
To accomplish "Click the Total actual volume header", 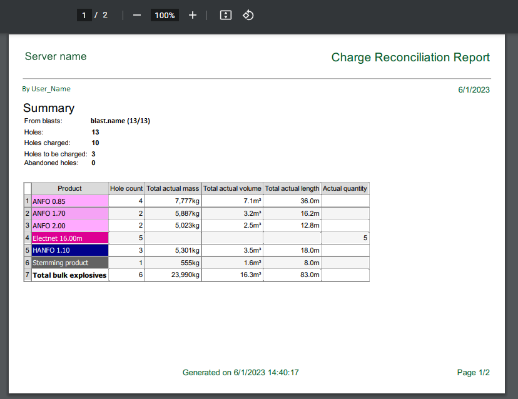I will point(232,188).
